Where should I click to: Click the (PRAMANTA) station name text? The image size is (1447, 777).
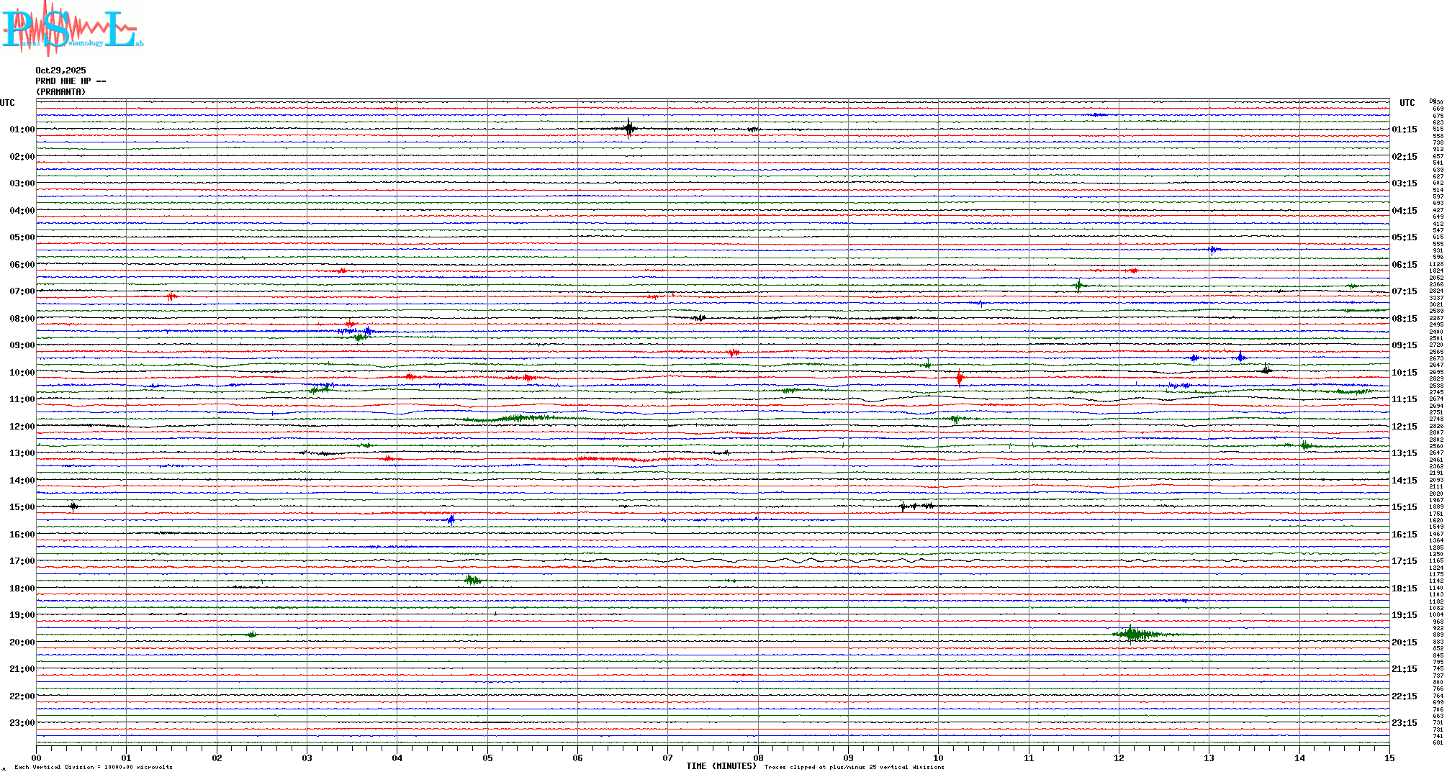click(60, 92)
